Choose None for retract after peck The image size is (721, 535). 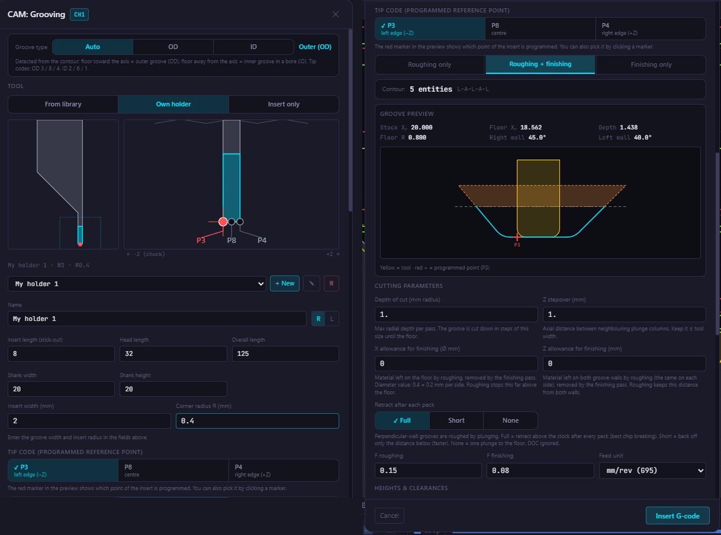(510, 420)
